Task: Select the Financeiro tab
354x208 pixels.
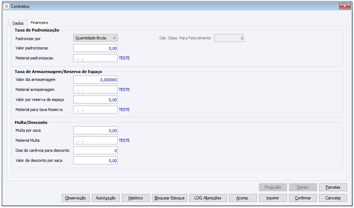Action: 39,23
